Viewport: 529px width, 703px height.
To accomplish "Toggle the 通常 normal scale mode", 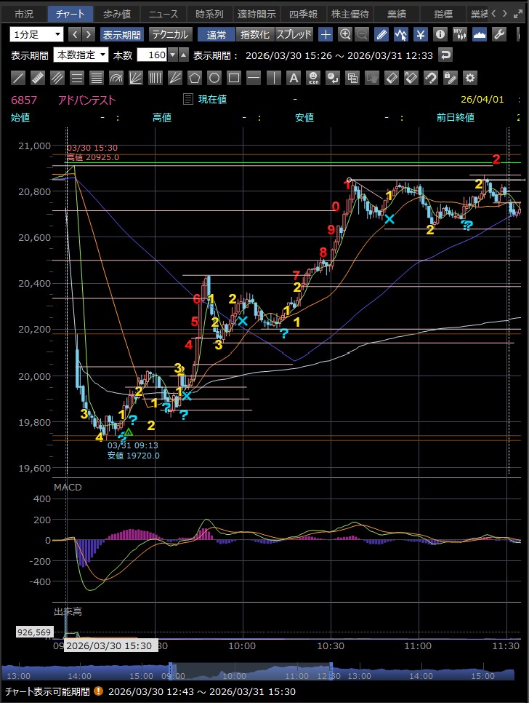I will pos(217,34).
